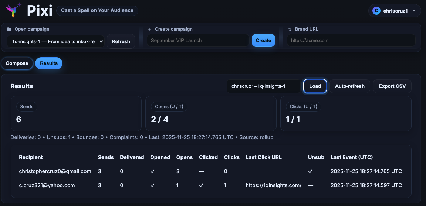The width and height of the screenshot is (426, 206).
Task: Select recipient christophercruz0@gmail.com
Action: tap(55, 171)
